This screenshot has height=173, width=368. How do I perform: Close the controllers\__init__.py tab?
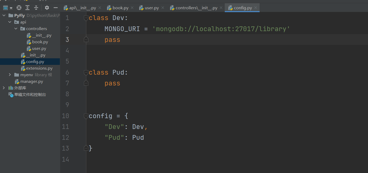coord(221,8)
